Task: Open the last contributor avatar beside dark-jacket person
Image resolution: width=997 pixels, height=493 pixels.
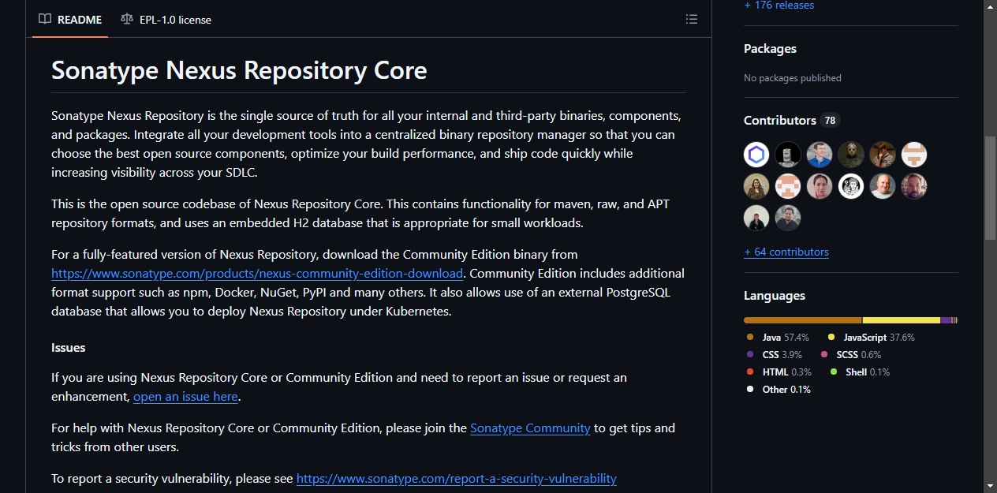Action: coord(788,218)
